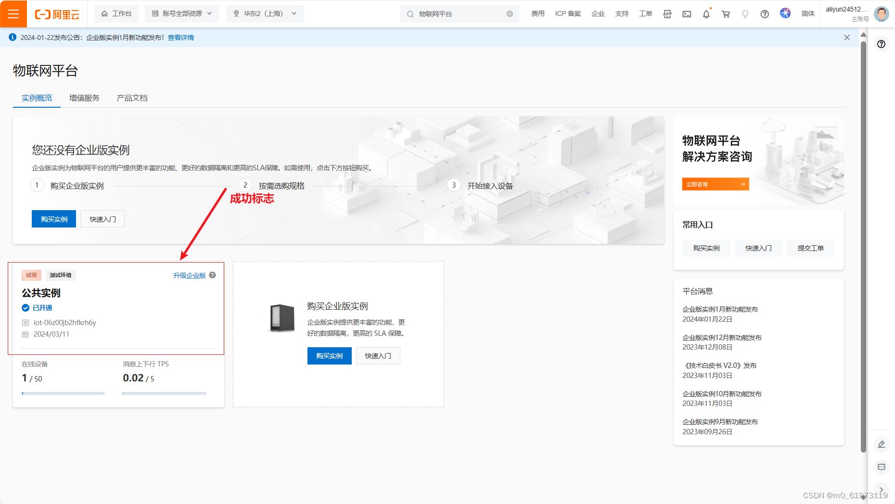Open the 工作台 workbench home
The width and height of the screenshot is (895, 504).
pyautogui.click(x=116, y=13)
